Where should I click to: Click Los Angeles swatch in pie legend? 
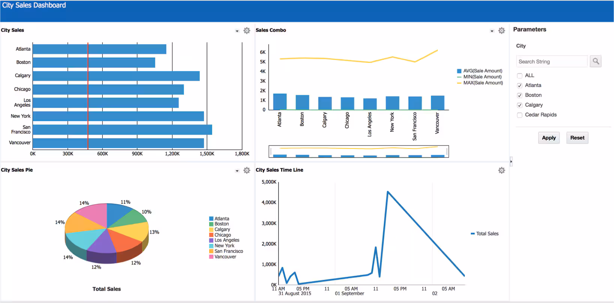coord(211,241)
